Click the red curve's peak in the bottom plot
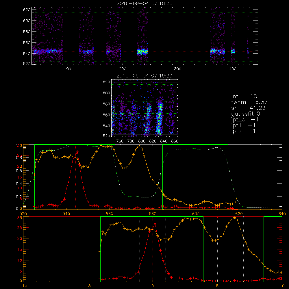Screen dimensions: 289x289 click(155, 223)
